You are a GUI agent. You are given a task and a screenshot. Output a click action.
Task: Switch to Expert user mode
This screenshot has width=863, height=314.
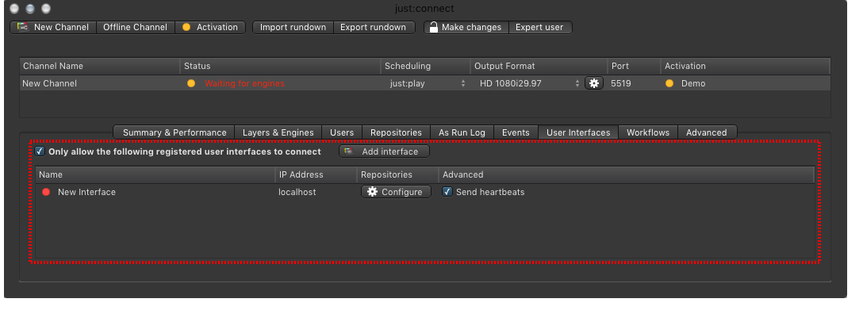540,27
